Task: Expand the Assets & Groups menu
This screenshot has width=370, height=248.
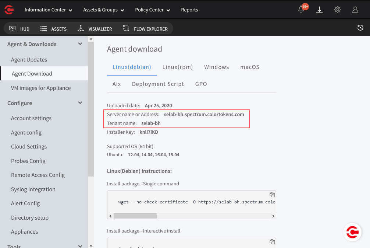Action: click(x=104, y=10)
